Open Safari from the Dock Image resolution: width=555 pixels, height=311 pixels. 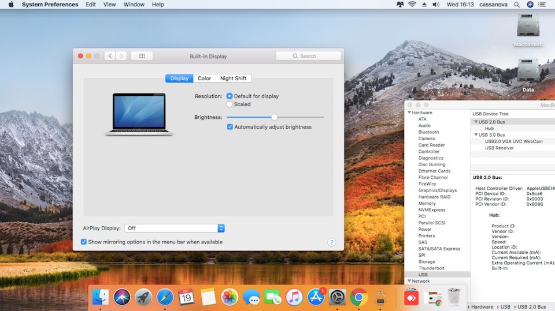[165, 297]
